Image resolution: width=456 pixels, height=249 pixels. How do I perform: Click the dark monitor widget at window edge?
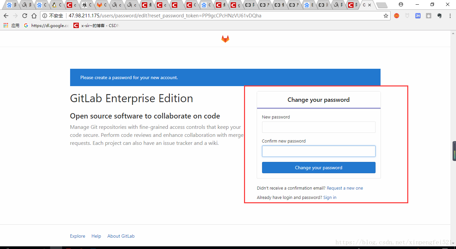[454, 151]
